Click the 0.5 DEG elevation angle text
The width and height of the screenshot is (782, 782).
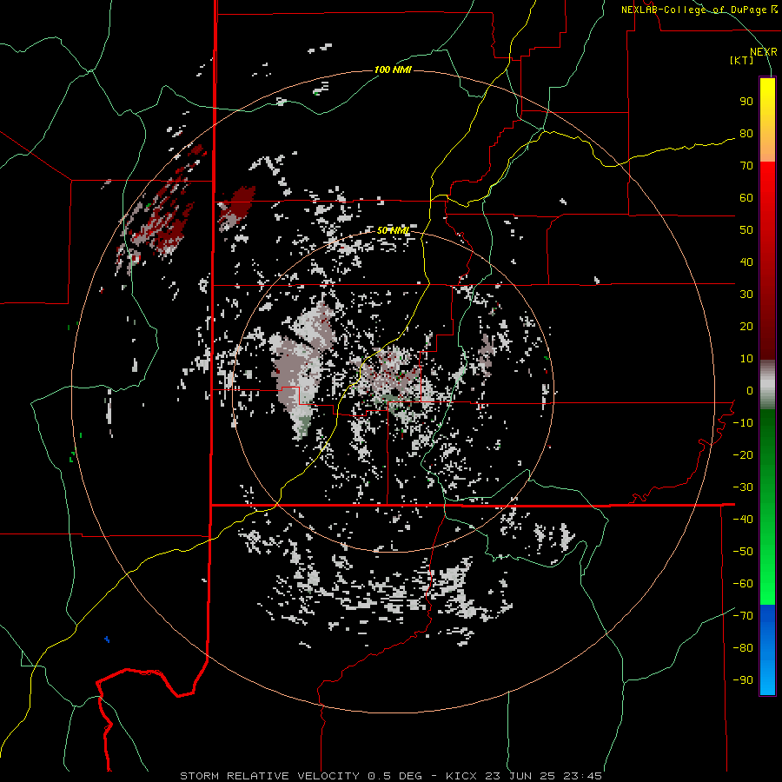click(x=395, y=776)
